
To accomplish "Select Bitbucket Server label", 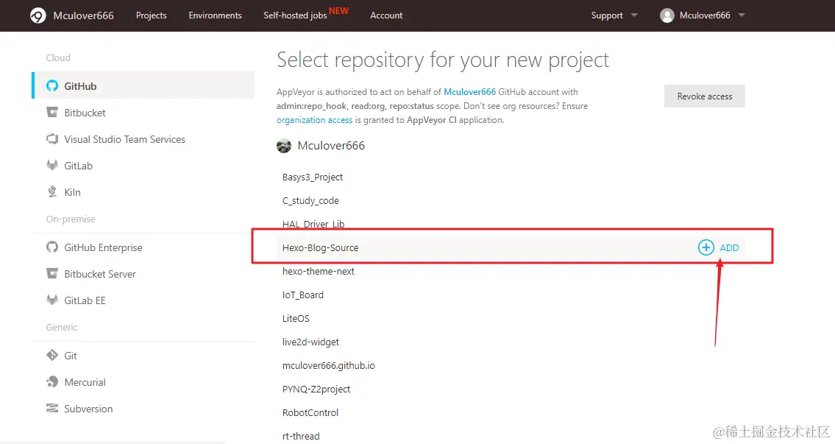I will 100,274.
